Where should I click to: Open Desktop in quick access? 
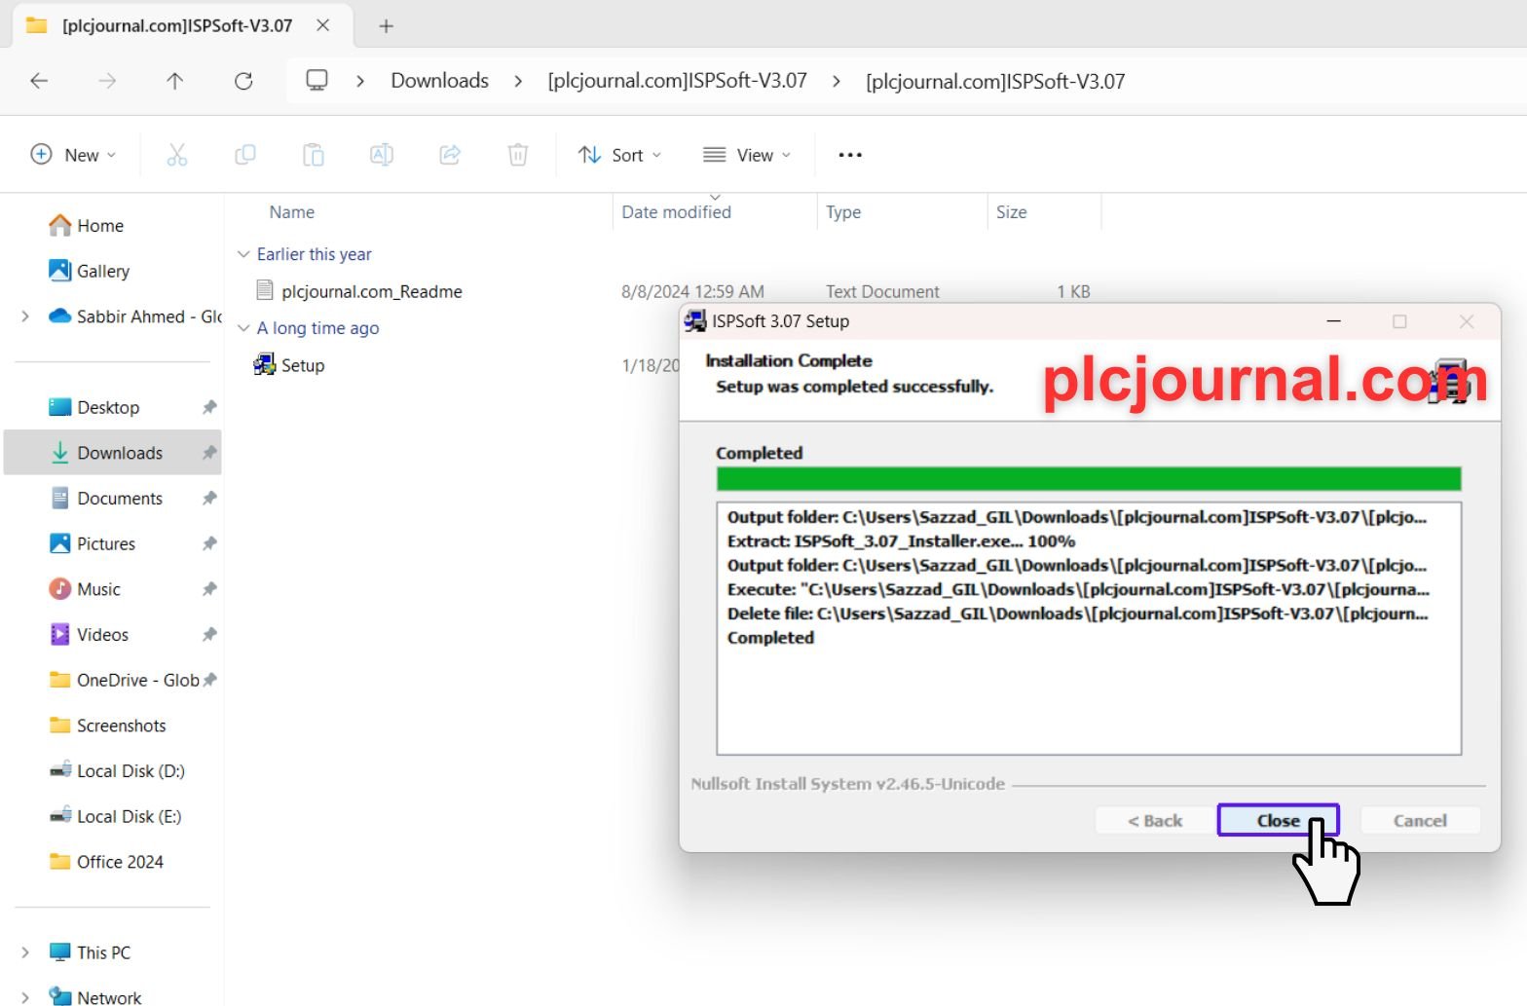[93, 407]
